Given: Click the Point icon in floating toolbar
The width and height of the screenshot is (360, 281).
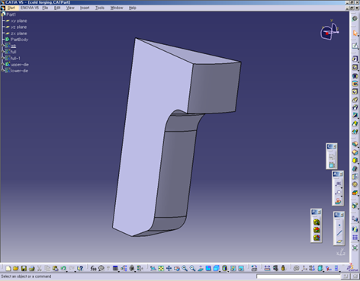Looking at the screenshot, I should pyautogui.click(x=339, y=225).
